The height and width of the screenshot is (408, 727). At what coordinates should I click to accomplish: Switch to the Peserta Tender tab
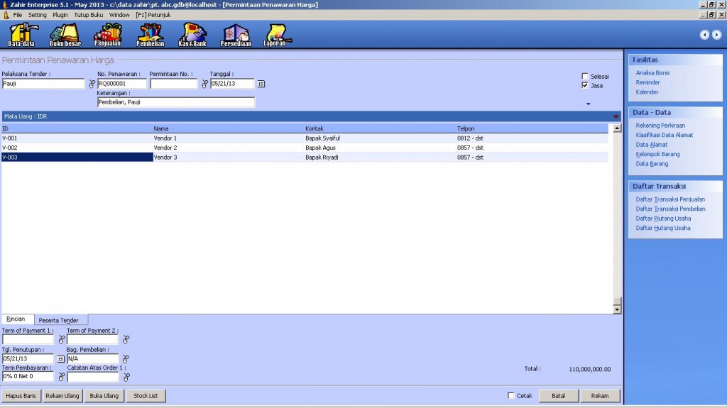click(x=58, y=320)
